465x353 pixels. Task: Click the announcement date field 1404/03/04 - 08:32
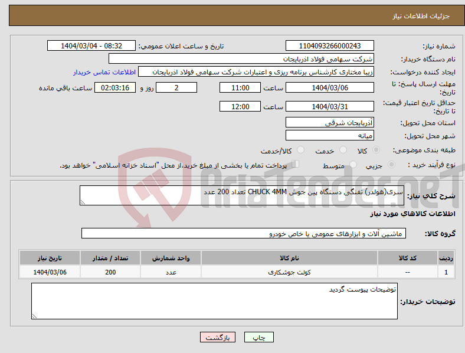pos(91,45)
